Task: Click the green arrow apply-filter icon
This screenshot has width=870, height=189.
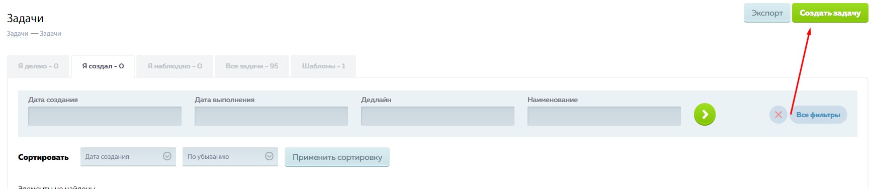Action: pos(705,115)
